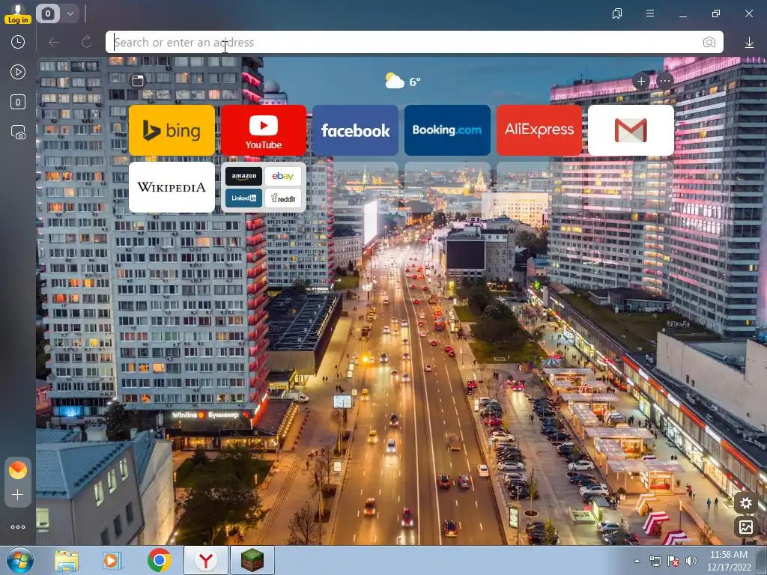This screenshot has height=575, width=767.
Task: Click the sidebar tab counter icon
Action: pos(18,102)
